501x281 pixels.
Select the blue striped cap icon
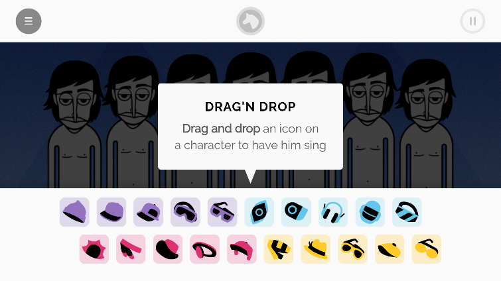tap(407, 212)
